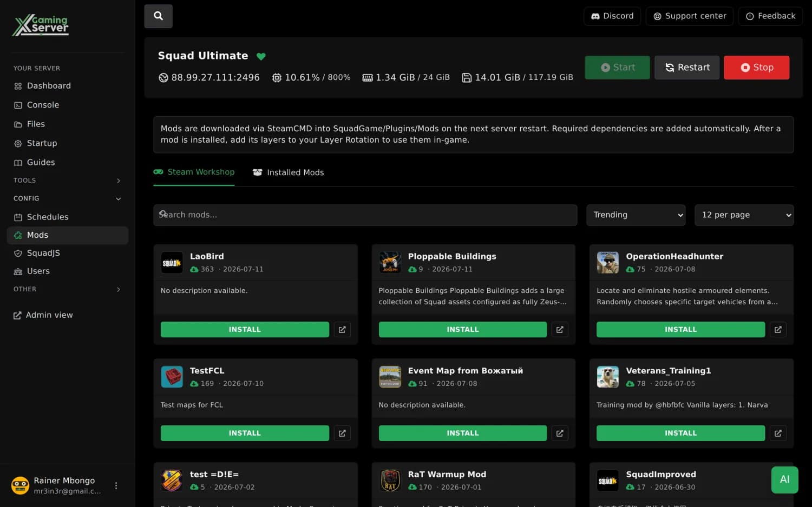Open external link for OperationHeadhunter mod

tap(778, 329)
